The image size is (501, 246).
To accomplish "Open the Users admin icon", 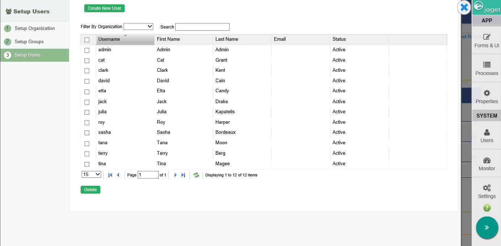I will point(487,132).
